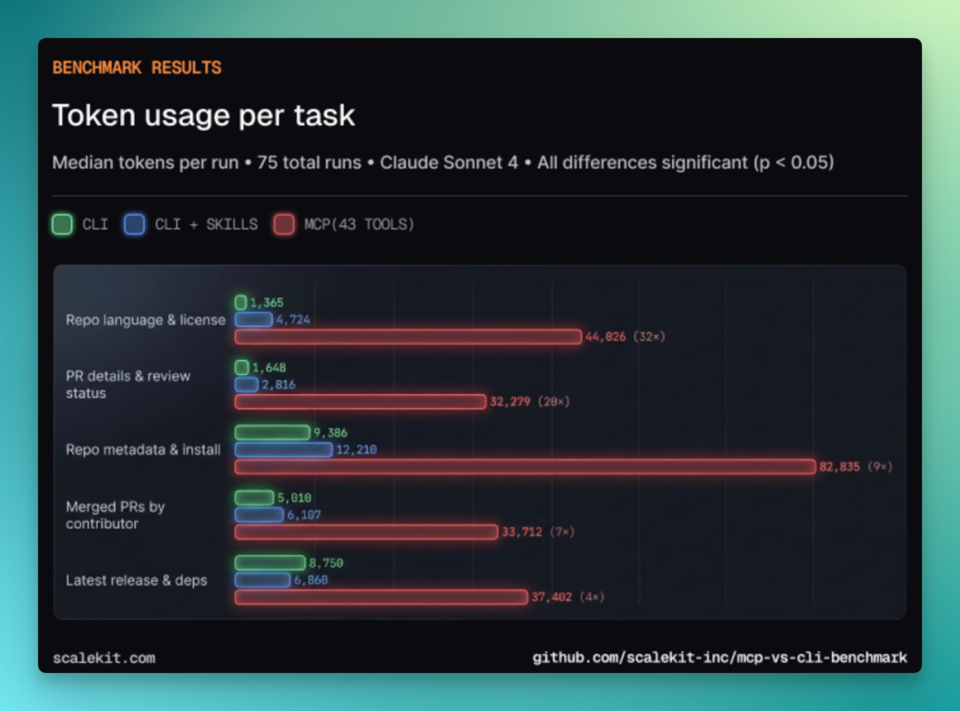Image resolution: width=960 pixels, height=711 pixels.
Task: Select the CLI legend label
Action: pyautogui.click(x=95, y=224)
